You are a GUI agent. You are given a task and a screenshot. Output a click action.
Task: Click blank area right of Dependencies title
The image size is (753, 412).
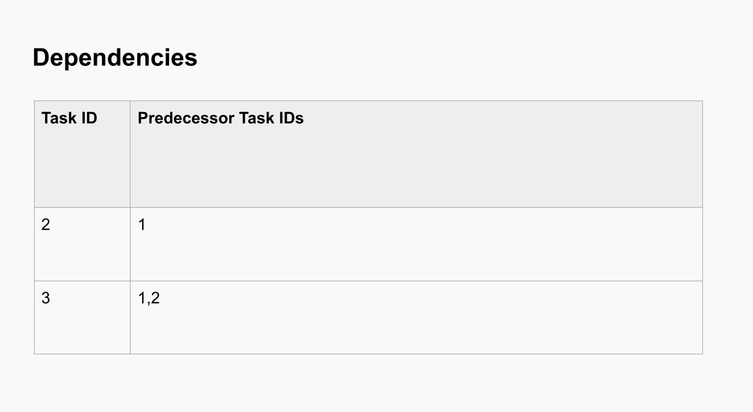pyautogui.click(x=440, y=58)
